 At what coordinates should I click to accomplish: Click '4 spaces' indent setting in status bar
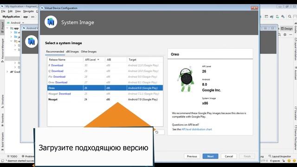[x=275, y=161]
